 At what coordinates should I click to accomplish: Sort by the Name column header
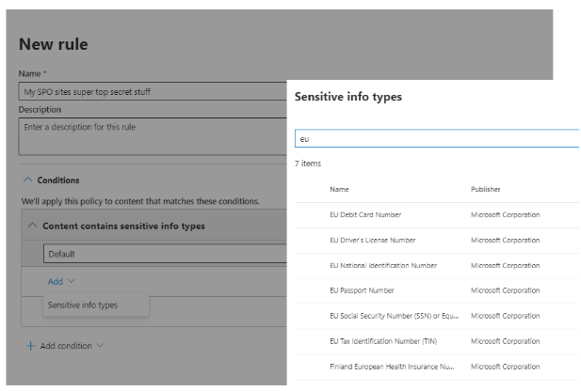point(339,189)
